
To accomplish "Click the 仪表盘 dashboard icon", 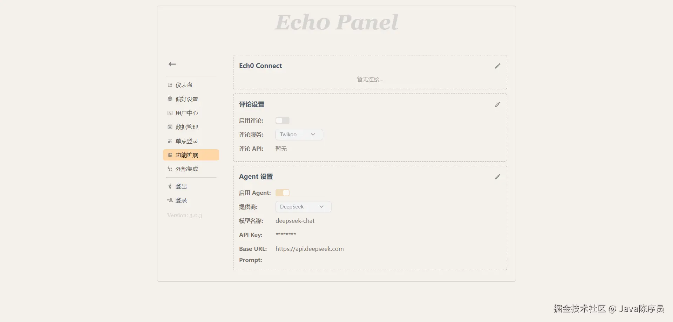I will point(170,85).
